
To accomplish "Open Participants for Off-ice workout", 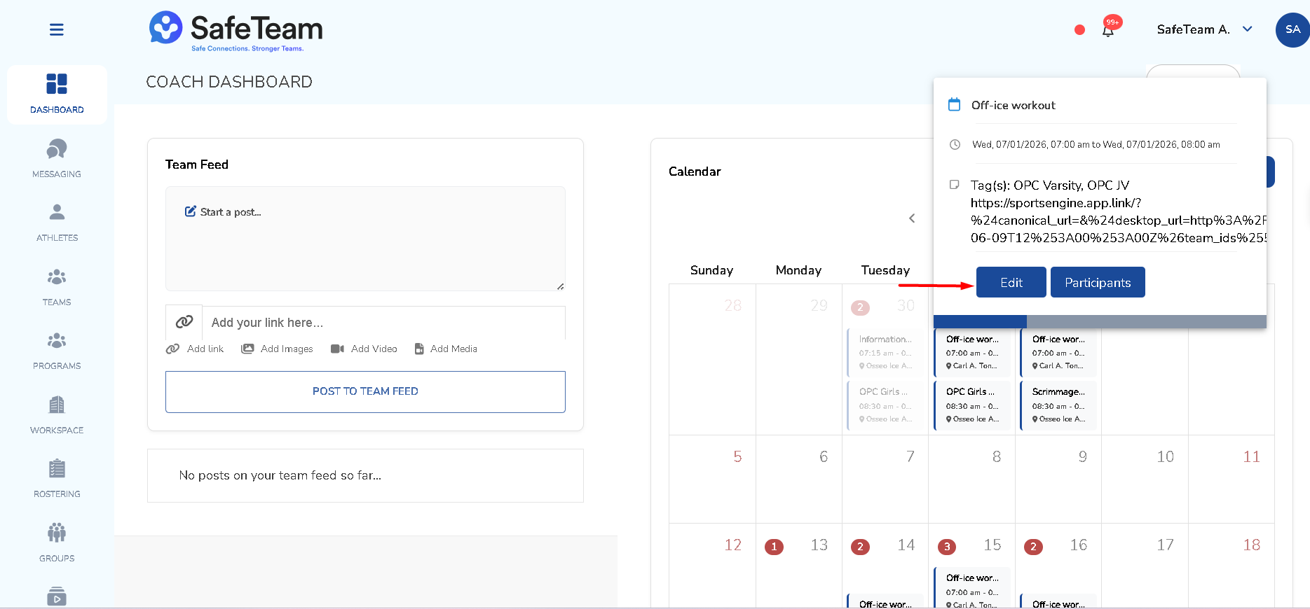I will 1098,282.
